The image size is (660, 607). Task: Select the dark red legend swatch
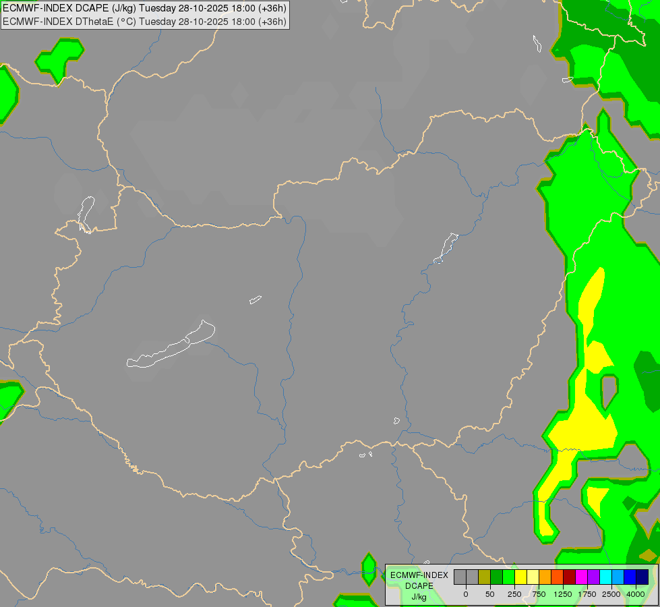coord(570,577)
